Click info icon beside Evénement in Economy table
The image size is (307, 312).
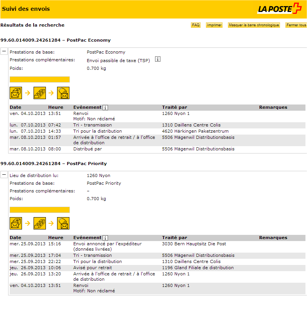pos(105,108)
